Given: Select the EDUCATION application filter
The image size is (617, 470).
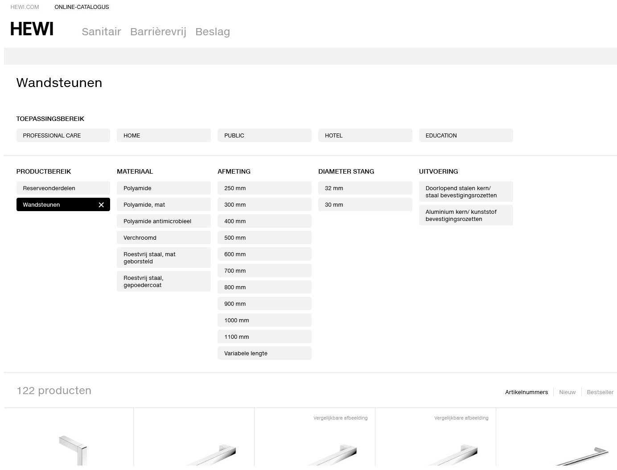Looking at the screenshot, I should point(465,136).
